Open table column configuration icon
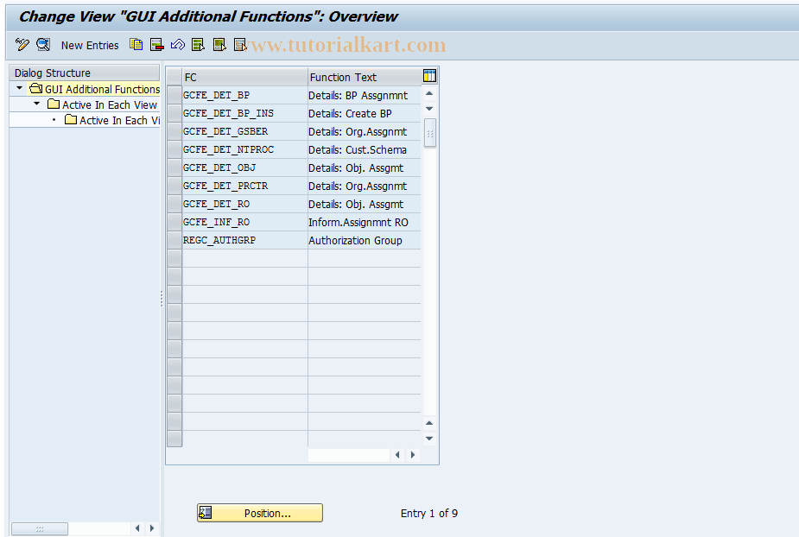Viewport: 799px width, 537px height. tap(428, 76)
